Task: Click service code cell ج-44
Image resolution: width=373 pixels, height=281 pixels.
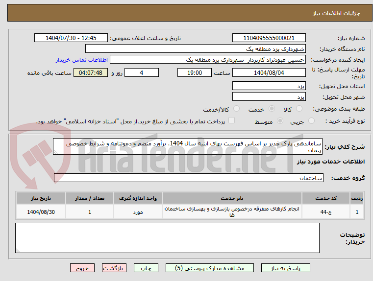Action: click(326, 212)
